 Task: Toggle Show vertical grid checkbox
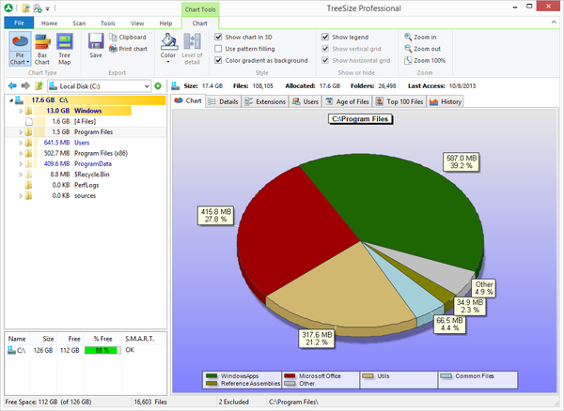click(x=325, y=49)
